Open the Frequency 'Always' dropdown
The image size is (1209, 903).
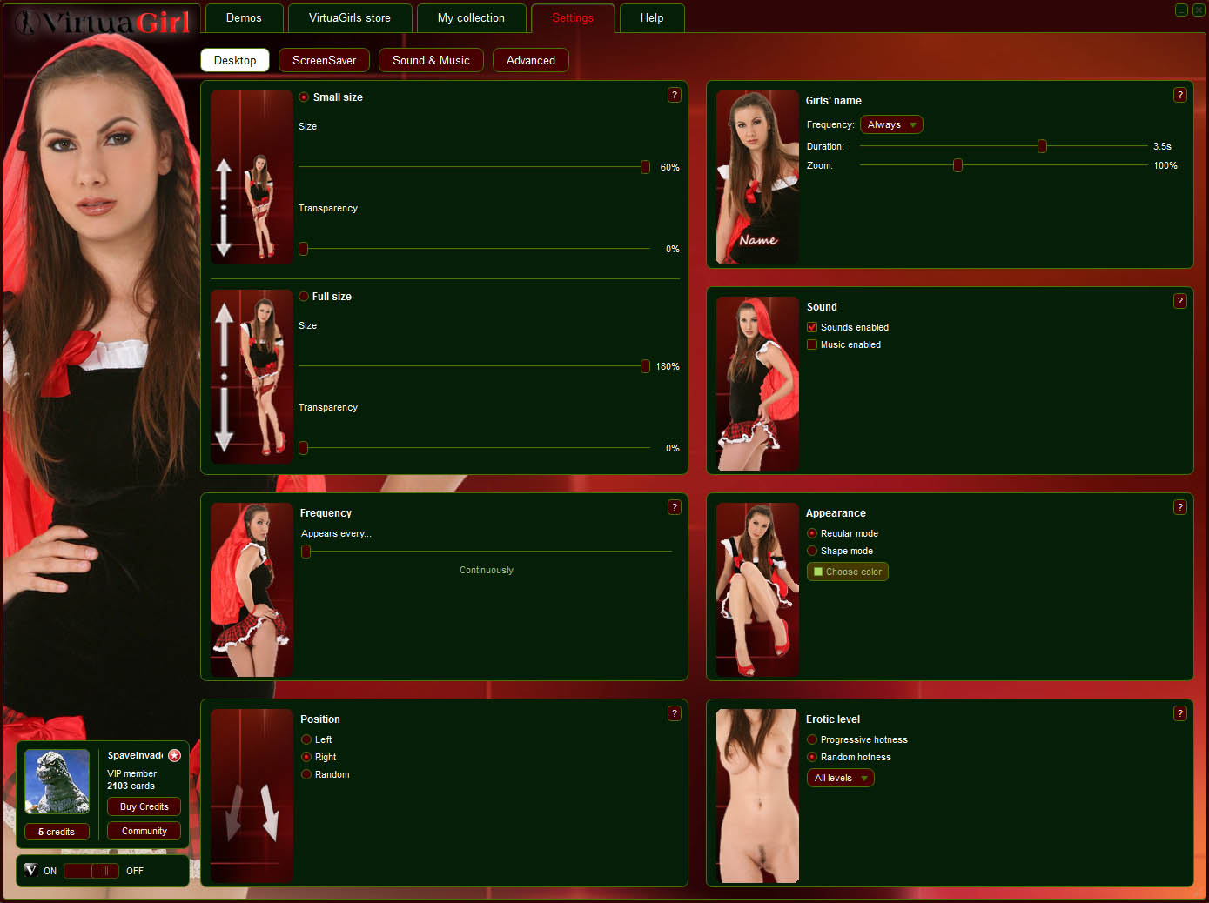pos(890,125)
